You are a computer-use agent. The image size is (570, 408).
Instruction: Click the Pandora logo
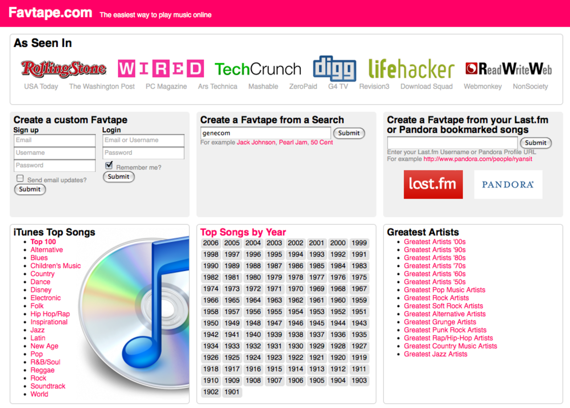tap(508, 184)
